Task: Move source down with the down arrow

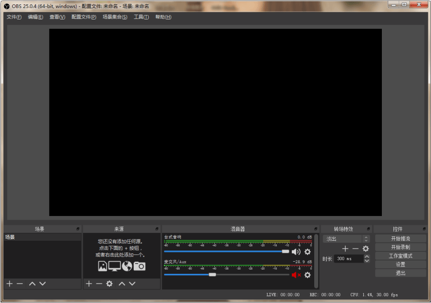Action: (x=132, y=284)
